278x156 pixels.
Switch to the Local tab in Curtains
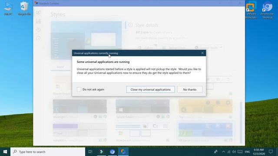click(x=60, y=67)
